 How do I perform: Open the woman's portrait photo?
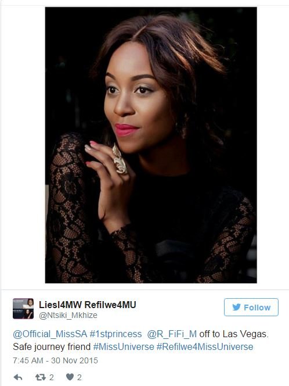(151, 145)
